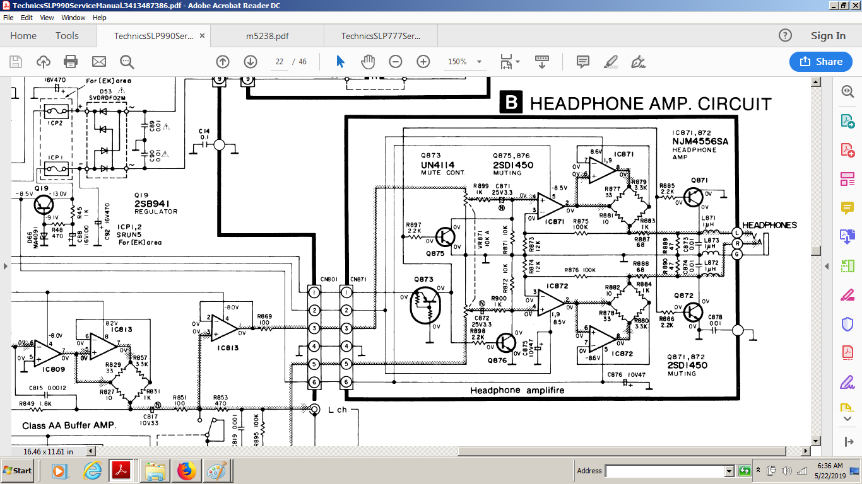Click the vertical scrollbar thumb

[x=815, y=250]
